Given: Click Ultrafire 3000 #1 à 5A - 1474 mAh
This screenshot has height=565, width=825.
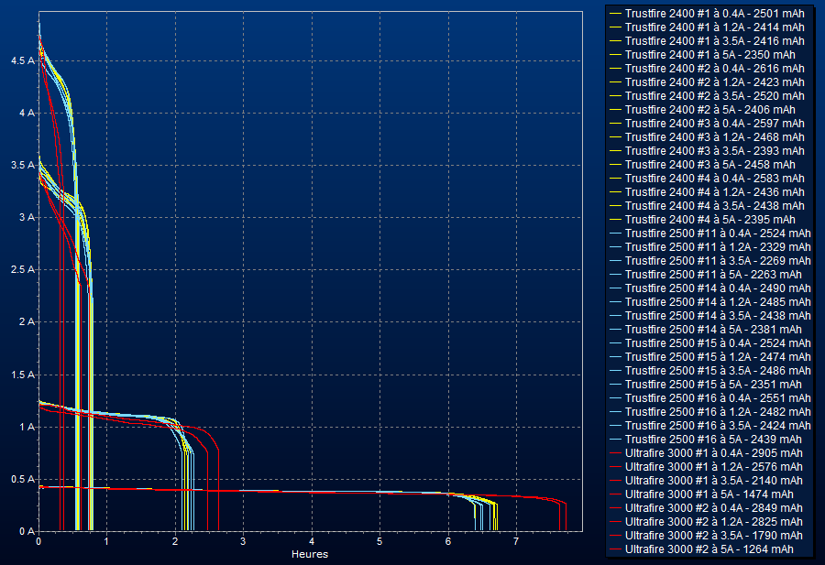Looking at the screenshot, I should pos(709,494).
